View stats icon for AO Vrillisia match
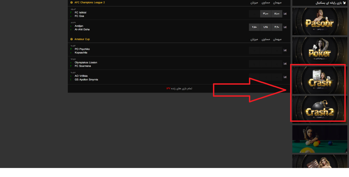 285,77
